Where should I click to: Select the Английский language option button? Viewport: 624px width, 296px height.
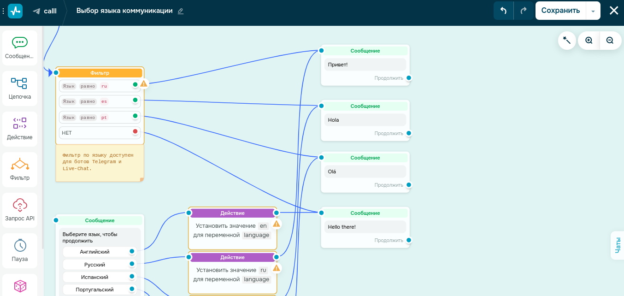tap(94, 252)
